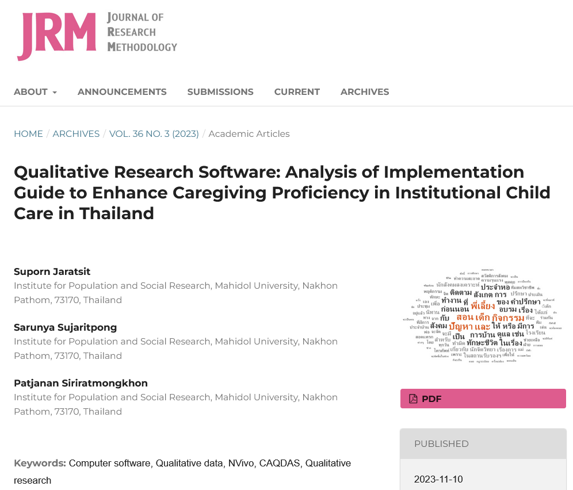This screenshot has width=573, height=490.
Task: Open Archives in the main navigation bar
Action: pyautogui.click(x=365, y=92)
